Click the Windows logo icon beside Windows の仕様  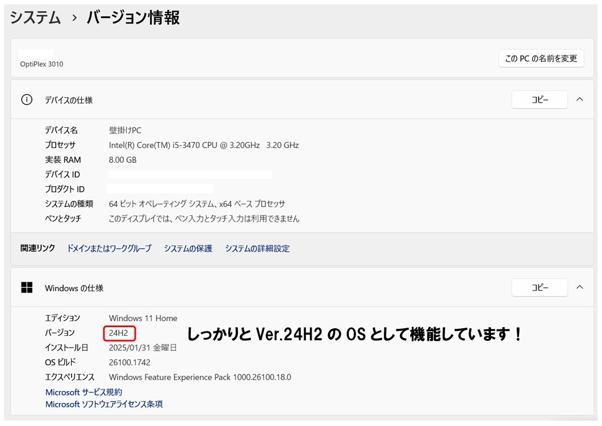point(26,288)
